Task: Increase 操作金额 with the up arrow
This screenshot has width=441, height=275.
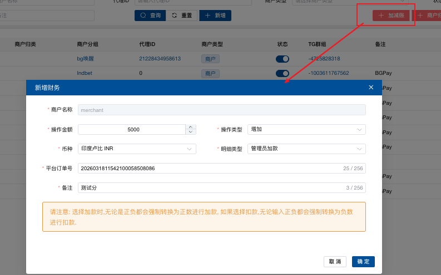Action: click(x=191, y=127)
